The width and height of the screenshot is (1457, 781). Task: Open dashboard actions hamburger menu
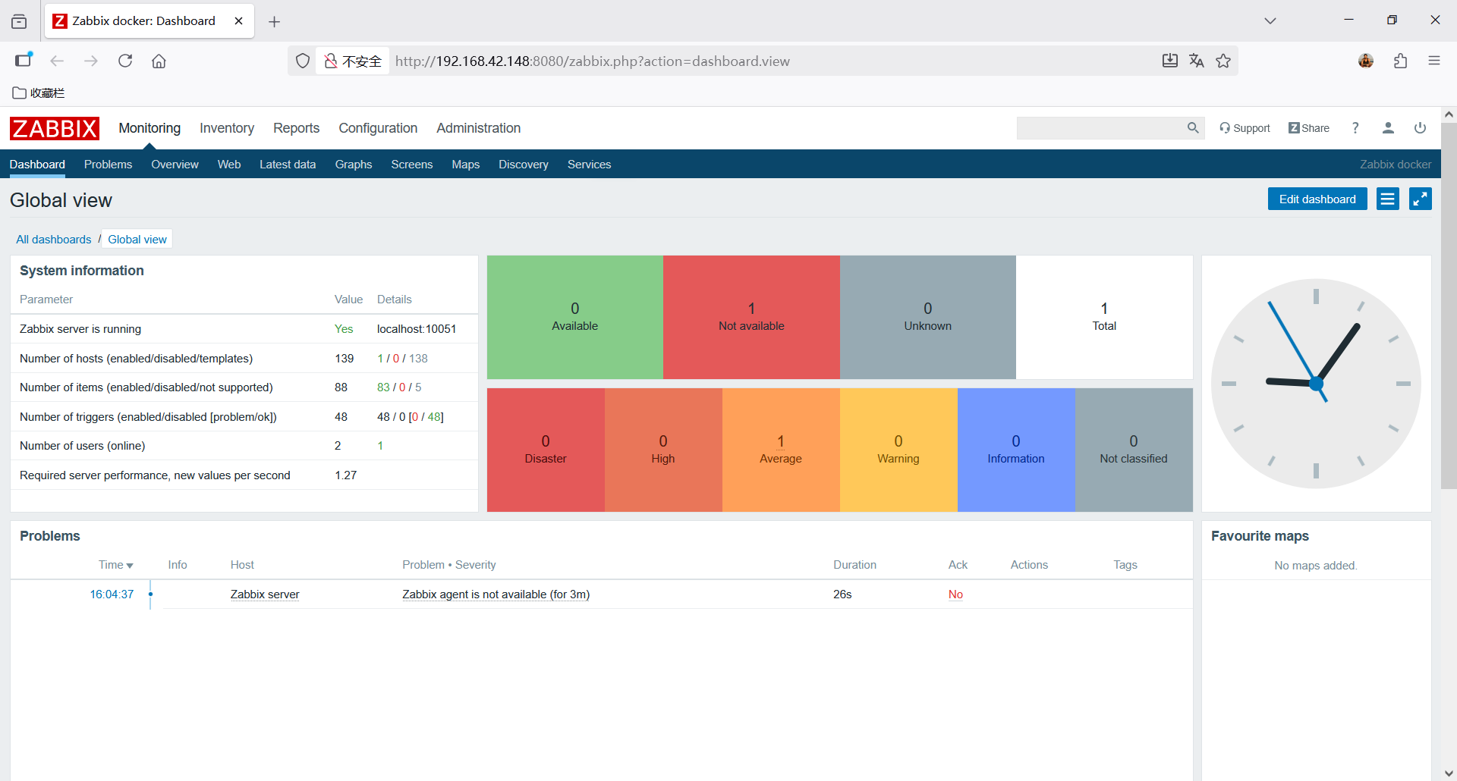coord(1388,199)
